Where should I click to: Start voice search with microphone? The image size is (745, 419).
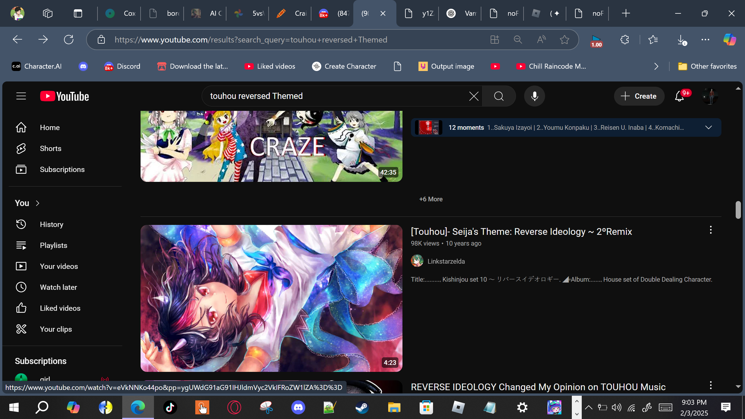click(534, 96)
